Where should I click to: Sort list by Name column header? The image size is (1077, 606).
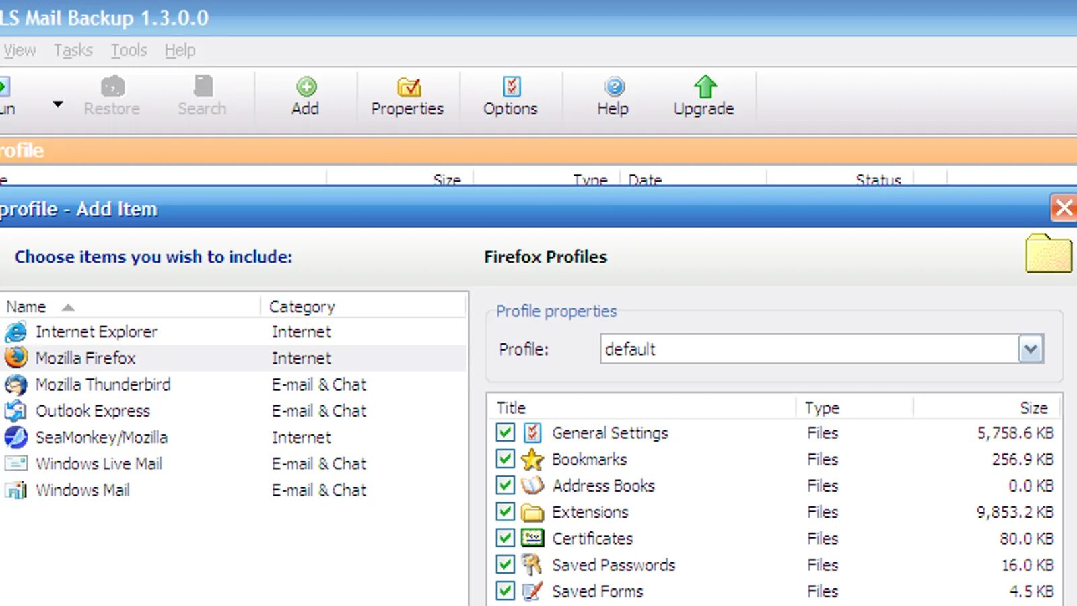(x=130, y=306)
